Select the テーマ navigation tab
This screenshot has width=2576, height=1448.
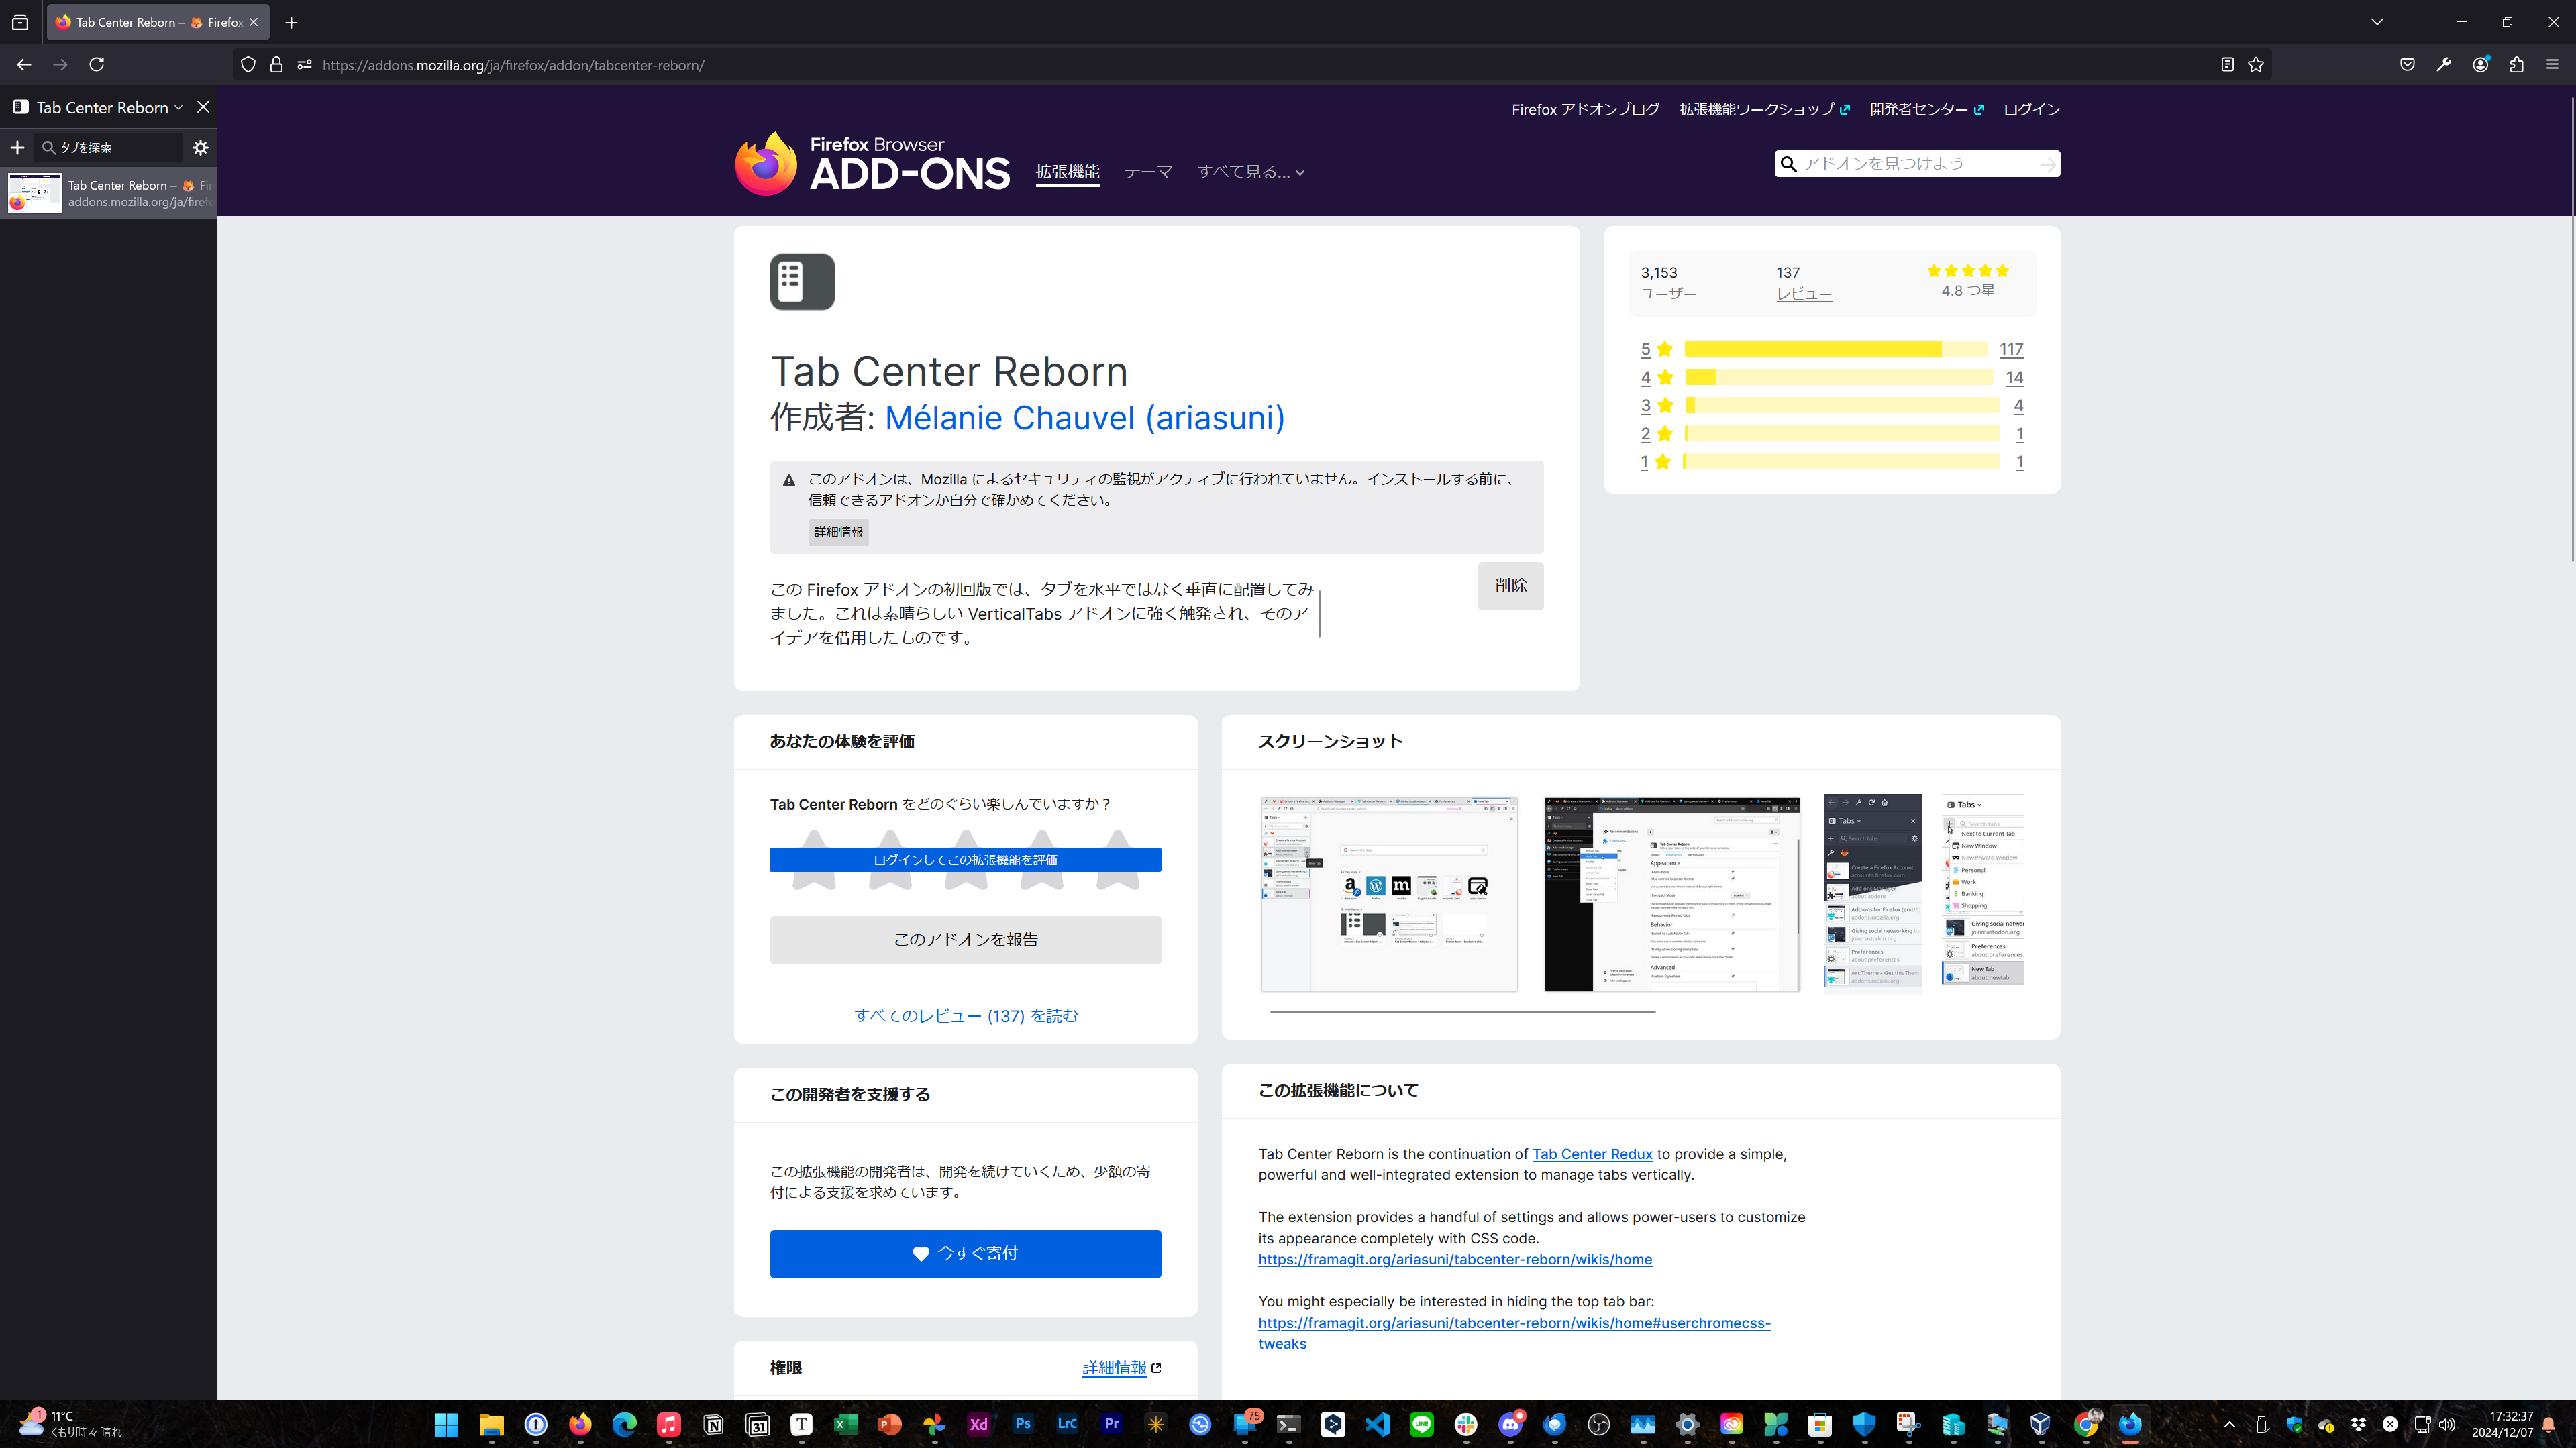point(1147,172)
